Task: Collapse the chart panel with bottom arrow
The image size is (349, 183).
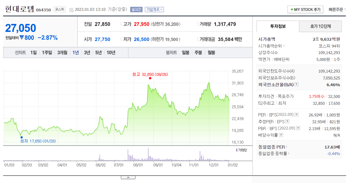Action: (128, 177)
